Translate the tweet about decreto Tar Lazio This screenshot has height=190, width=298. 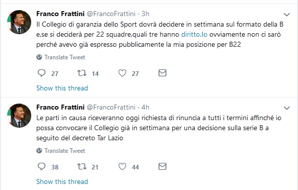(64, 151)
